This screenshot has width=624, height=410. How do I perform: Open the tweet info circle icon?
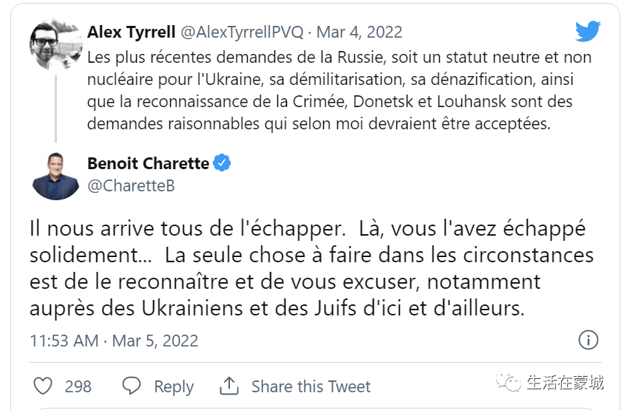[589, 340]
